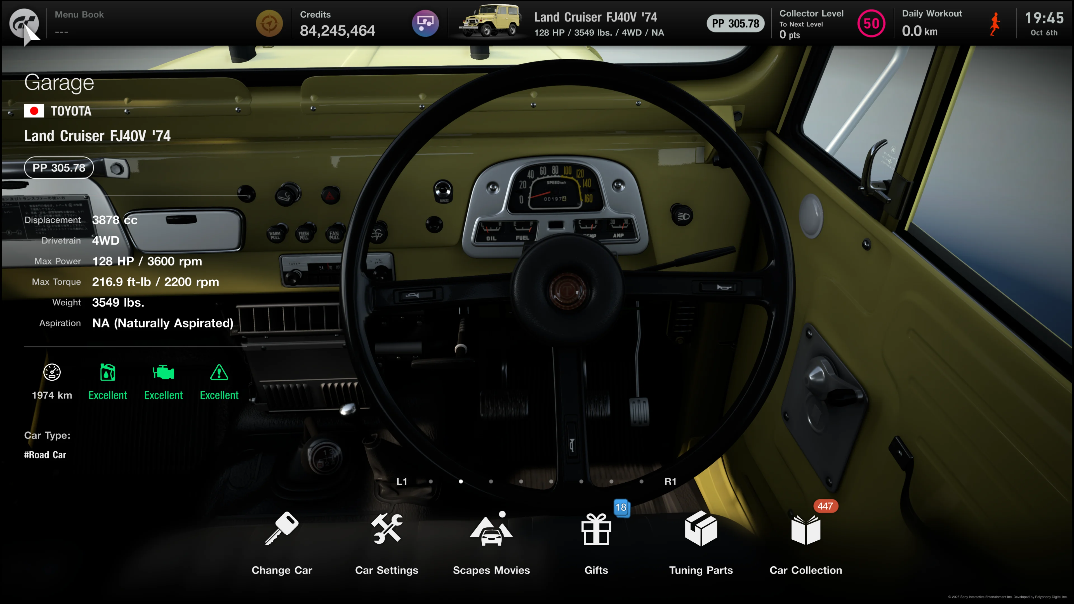Click the Credits amount 84,245,464
This screenshot has width=1074, height=604.
click(x=337, y=30)
